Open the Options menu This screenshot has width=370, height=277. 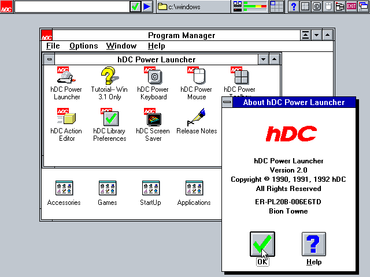tap(83, 46)
